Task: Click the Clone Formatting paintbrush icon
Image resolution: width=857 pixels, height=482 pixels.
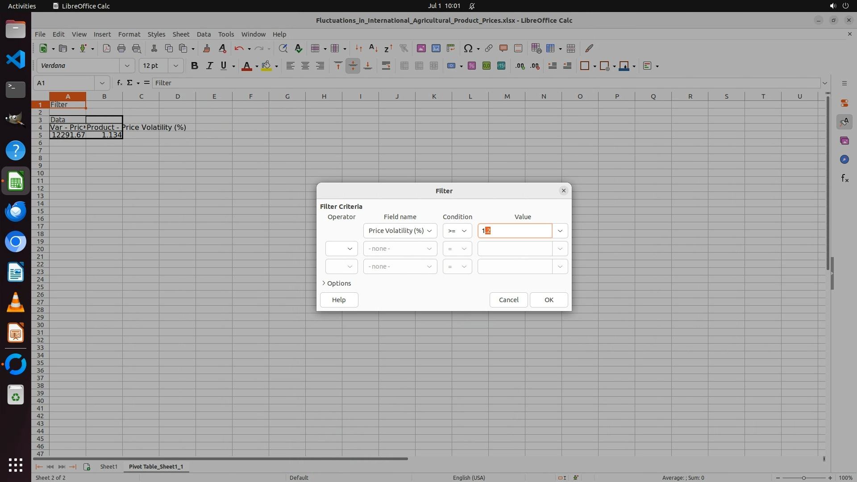Action: click(206, 48)
